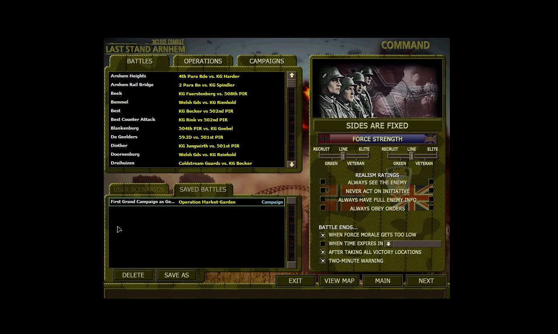The height and width of the screenshot is (334, 558).
Task: Select the Arnhem Heights battle
Action: 197,76
